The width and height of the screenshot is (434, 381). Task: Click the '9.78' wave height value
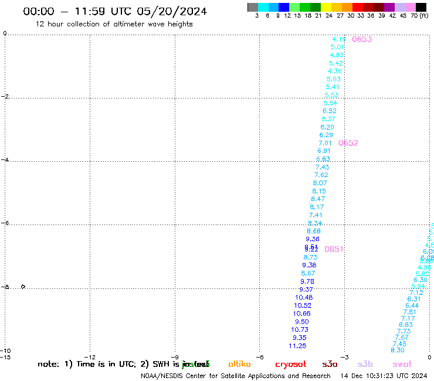click(307, 281)
